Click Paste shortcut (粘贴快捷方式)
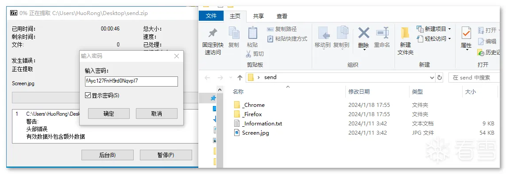This screenshot has height=174, width=506. (x=287, y=38)
